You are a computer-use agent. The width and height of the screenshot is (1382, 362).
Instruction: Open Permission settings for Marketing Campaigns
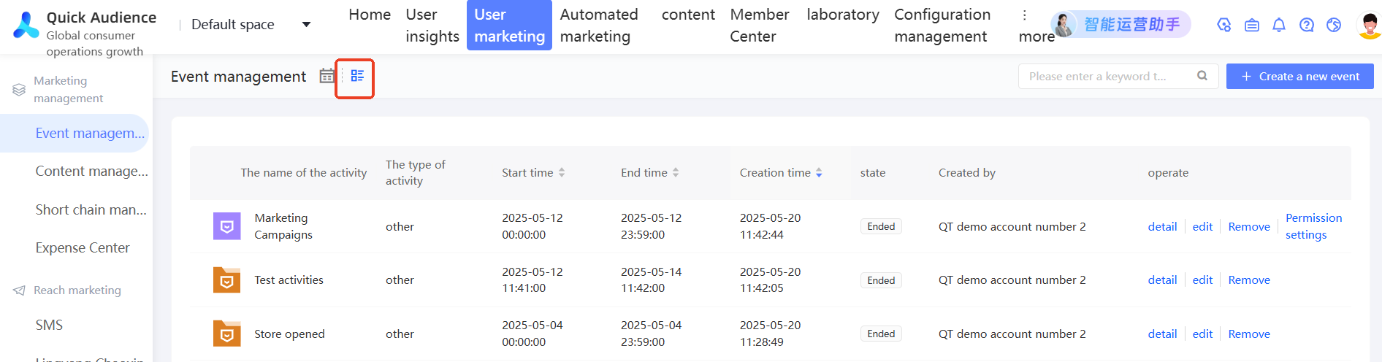pyautogui.click(x=1313, y=226)
